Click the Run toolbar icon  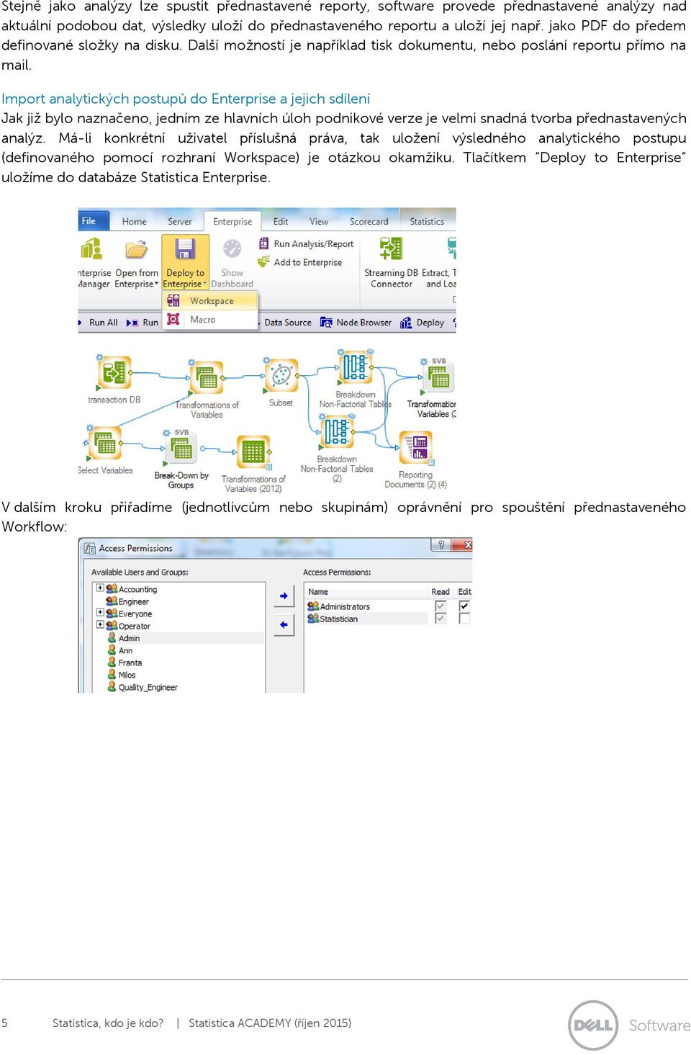pos(132,323)
